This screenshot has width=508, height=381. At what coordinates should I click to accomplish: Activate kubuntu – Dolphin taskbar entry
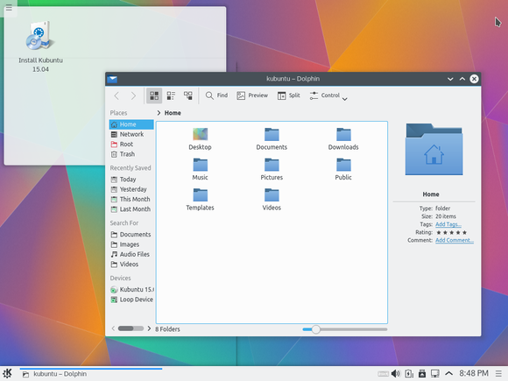tap(91, 374)
